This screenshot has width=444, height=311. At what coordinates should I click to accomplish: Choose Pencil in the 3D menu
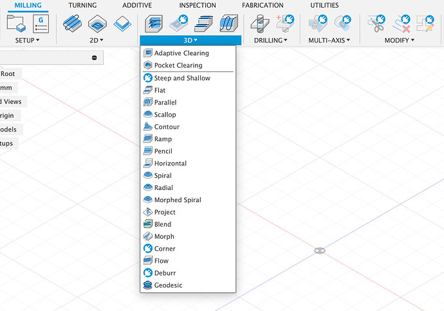[x=188, y=151]
